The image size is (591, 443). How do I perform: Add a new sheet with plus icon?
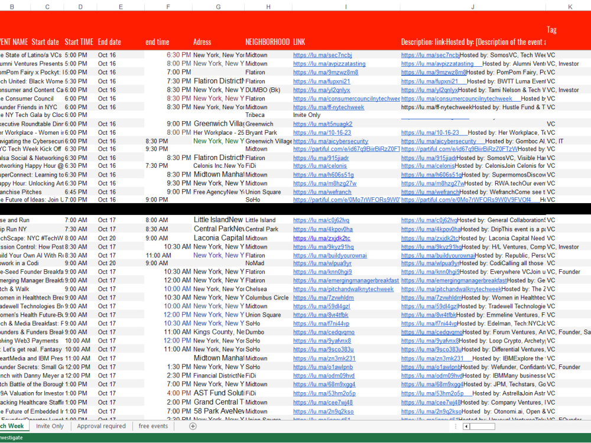click(x=193, y=426)
